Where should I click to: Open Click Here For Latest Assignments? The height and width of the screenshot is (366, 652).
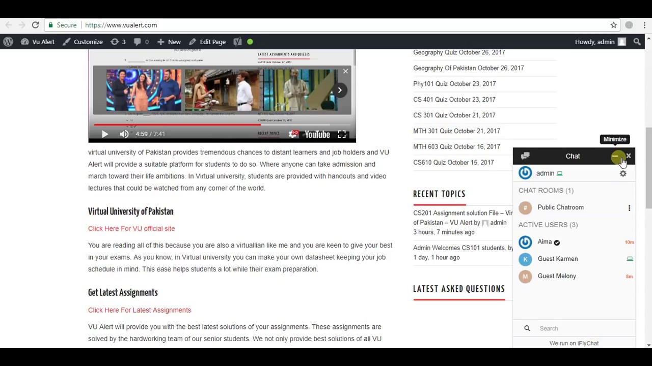tap(140, 310)
